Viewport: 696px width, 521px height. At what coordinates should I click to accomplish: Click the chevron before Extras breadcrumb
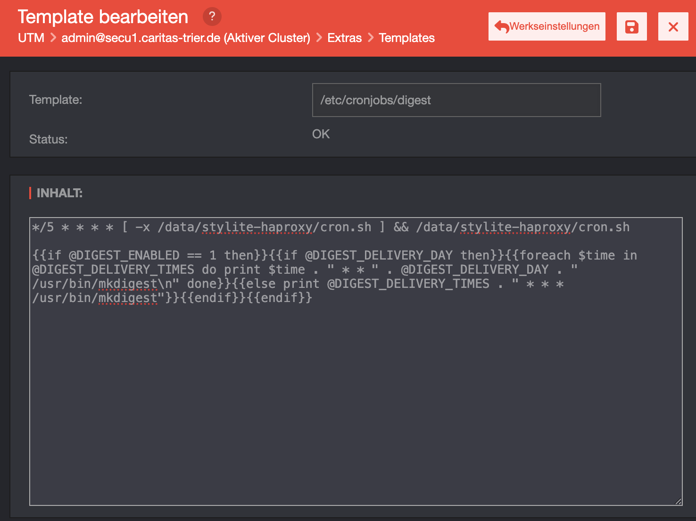click(x=319, y=38)
